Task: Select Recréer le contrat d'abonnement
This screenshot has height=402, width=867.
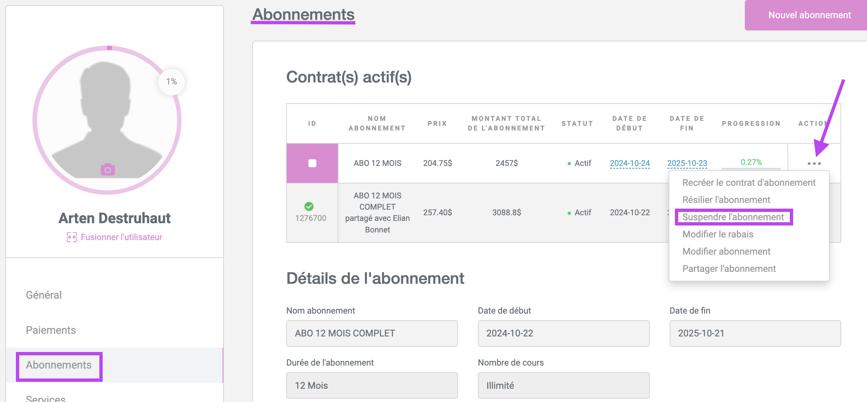Action: [x=748, y=183]
